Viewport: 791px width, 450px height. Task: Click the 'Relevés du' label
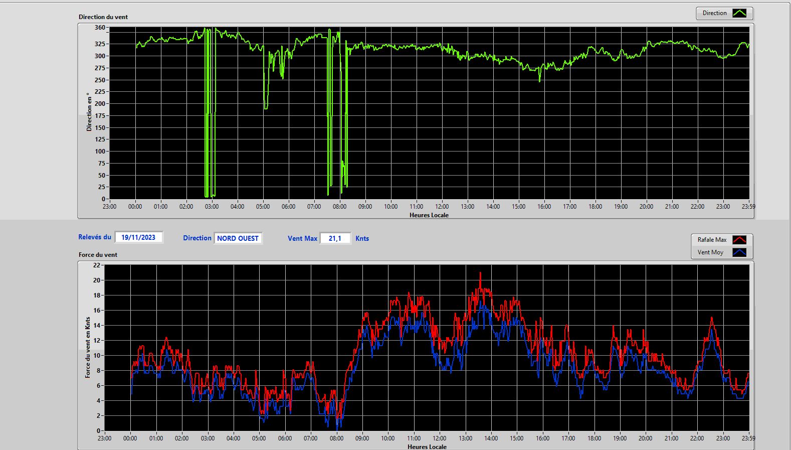coord(95,237)
